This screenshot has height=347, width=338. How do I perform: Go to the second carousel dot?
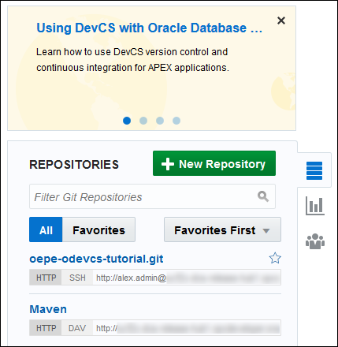tap(143, 121)
